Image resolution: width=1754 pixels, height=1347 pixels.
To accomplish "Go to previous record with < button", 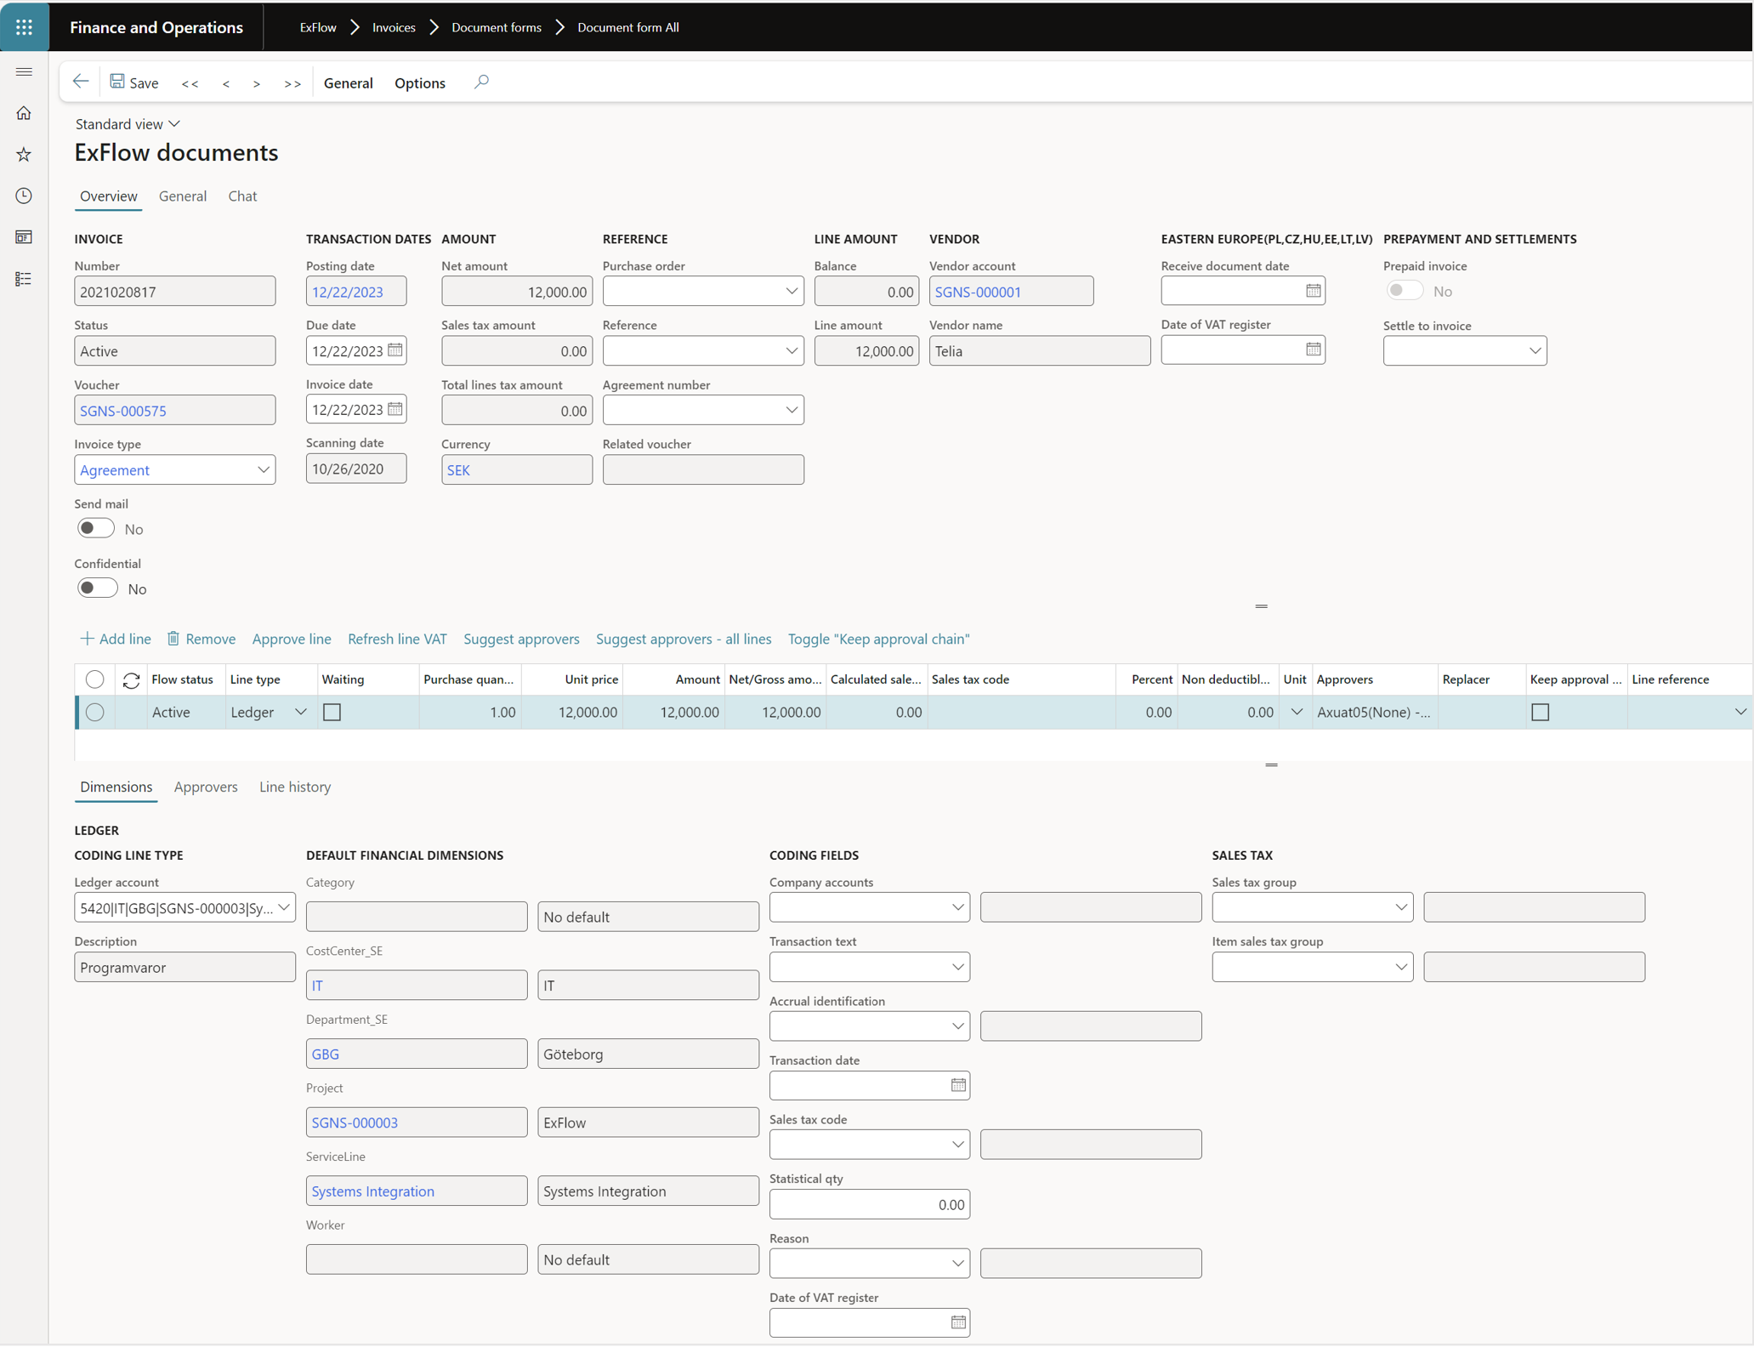I will pyautogui.click(x=226, y=83).
